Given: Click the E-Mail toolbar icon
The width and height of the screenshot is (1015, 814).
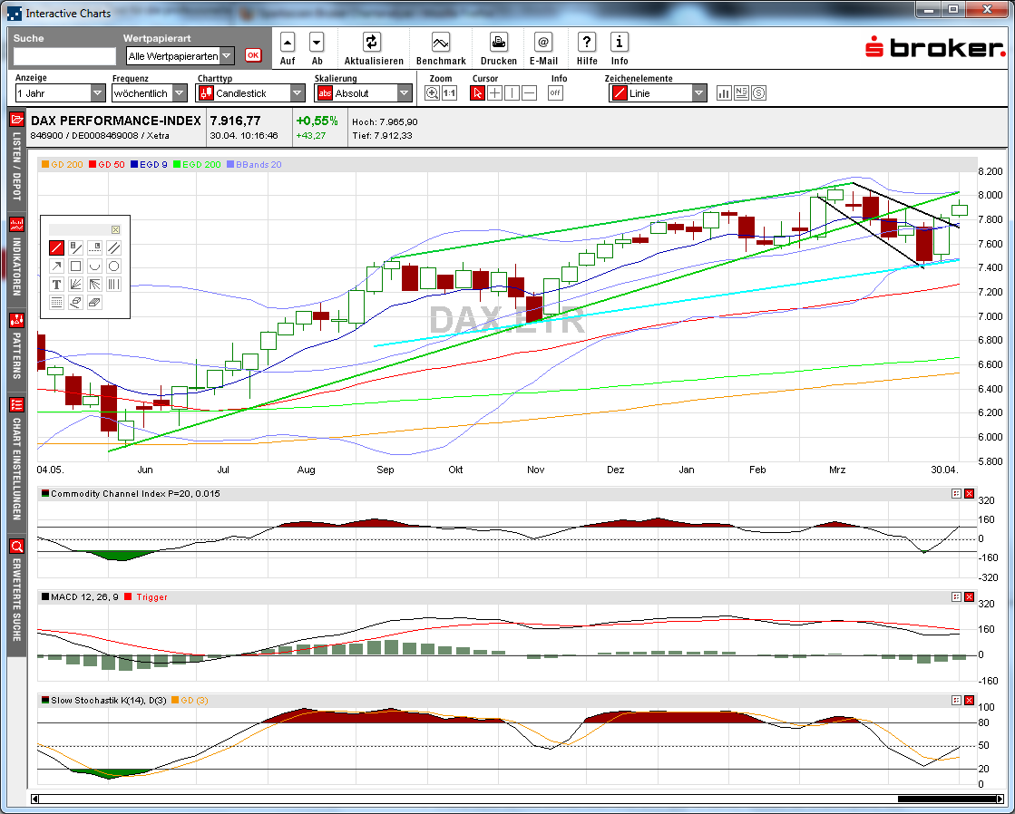Looking at the screenshot, I should (542, 43).
